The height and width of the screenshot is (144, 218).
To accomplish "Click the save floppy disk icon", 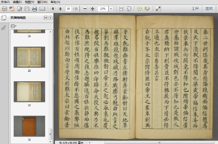I will coord(27,9).
